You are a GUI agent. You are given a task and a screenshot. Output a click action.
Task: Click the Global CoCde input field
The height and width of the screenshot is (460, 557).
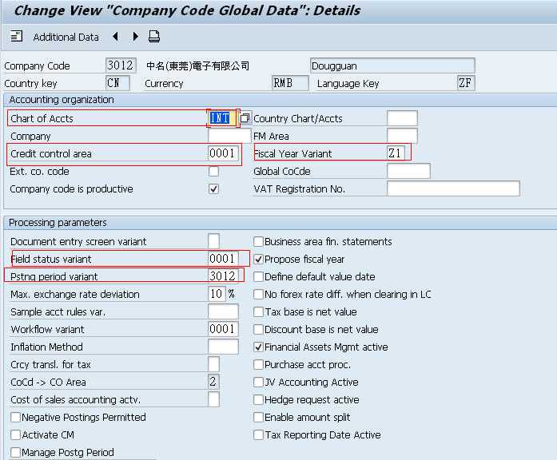click(x=408, y=171)
